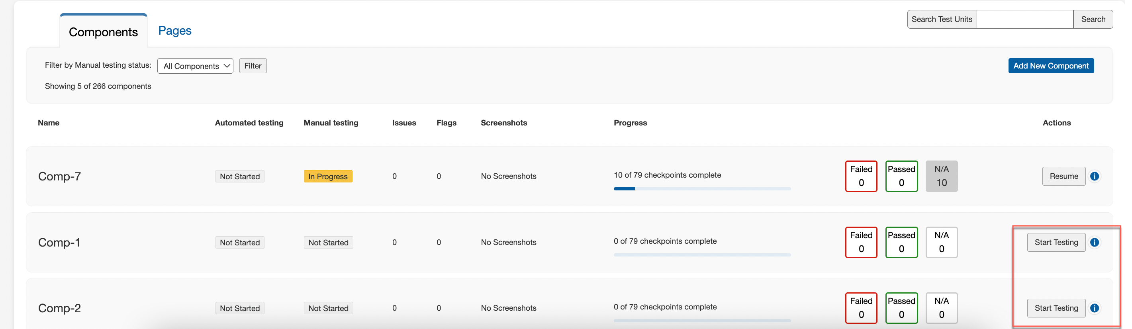
Task: Open the All Components filter dropdown
Action: click(x=195, y=66)
